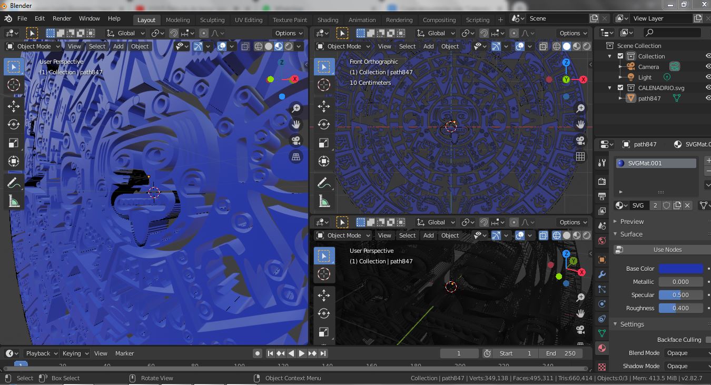
Task: Switch to the Shading workspace tab
Action: 328,20
